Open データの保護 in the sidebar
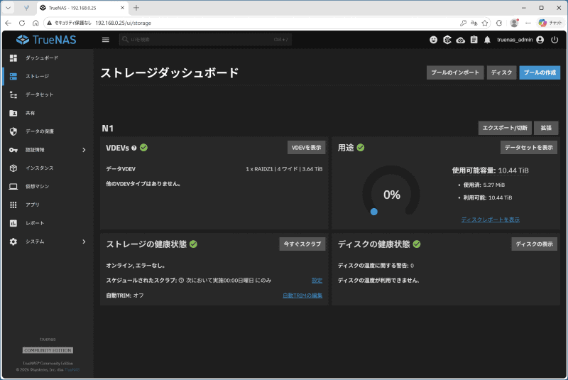 [48, 131]
